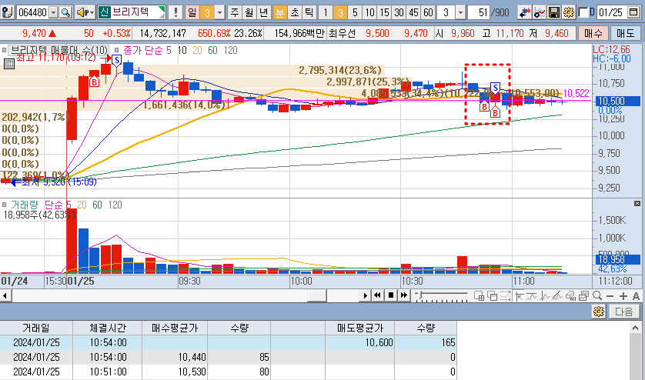
Task: Click the 다음 next button
Action: (624, 312)
